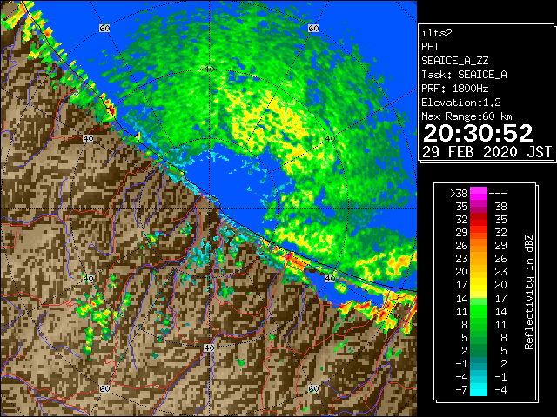The width and height of the screenshot is (557, 417).
Task: Select the 'Elevation:1.2' text
Action: 461,103
